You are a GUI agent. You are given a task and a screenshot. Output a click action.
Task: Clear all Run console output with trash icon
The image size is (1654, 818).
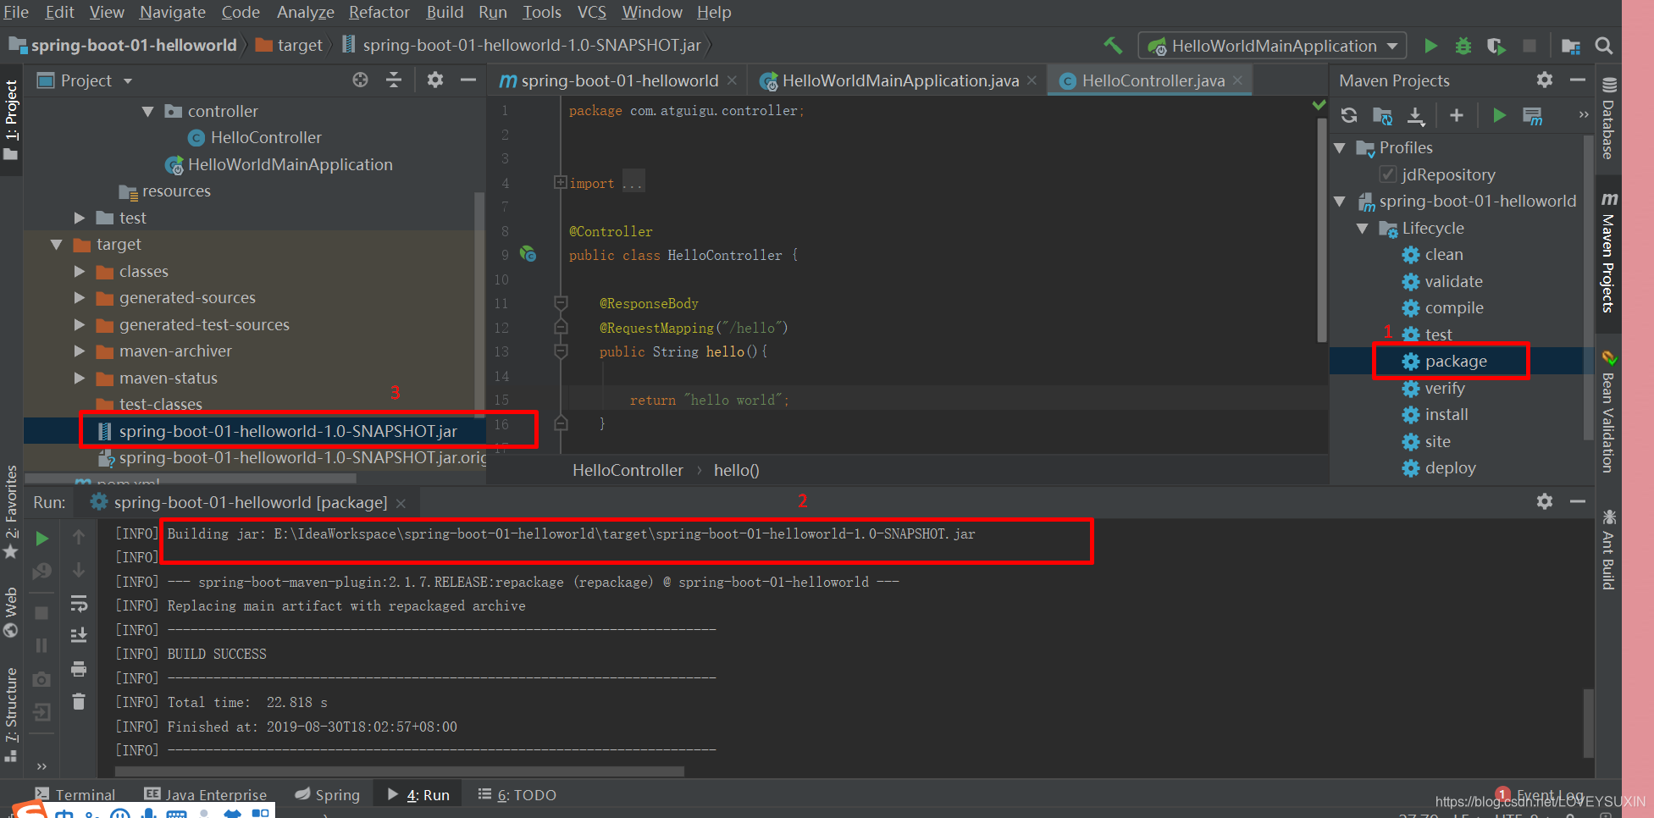79,701
